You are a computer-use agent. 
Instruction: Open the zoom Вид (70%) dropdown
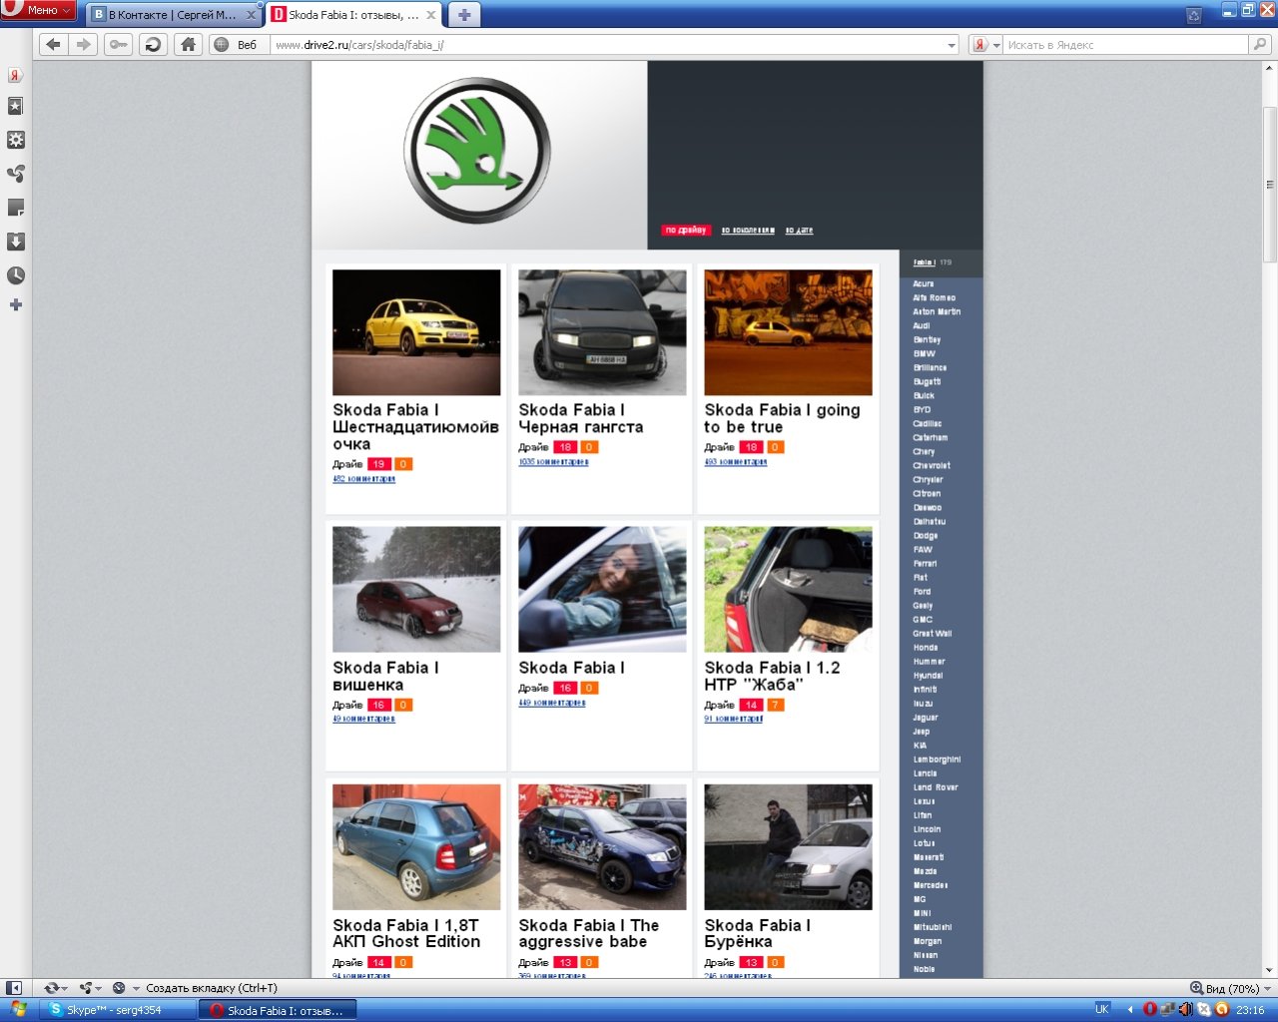coord(1231,988)
